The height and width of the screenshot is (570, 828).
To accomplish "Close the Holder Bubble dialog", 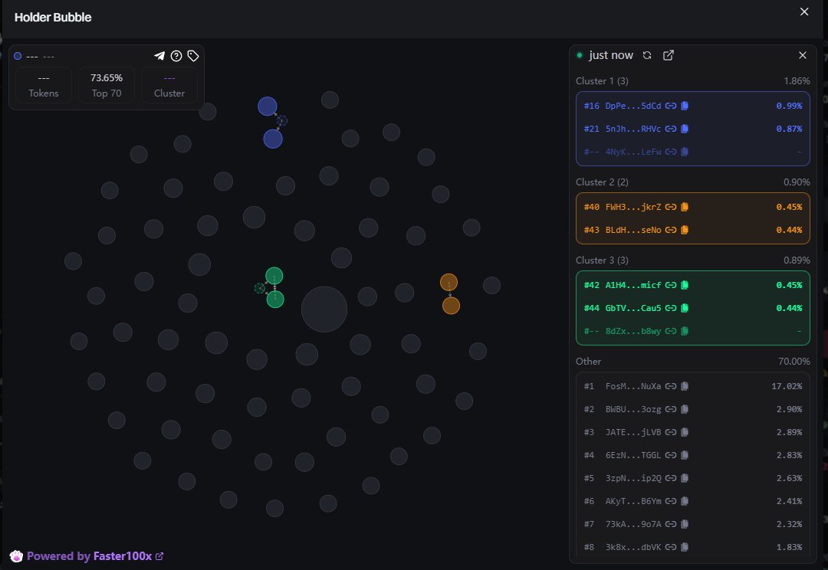I will [804, 11].
